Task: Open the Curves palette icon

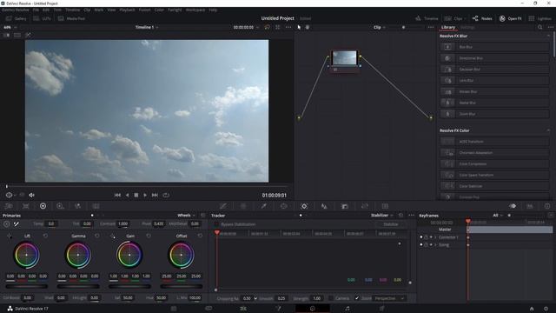Action: click(223, 206)
